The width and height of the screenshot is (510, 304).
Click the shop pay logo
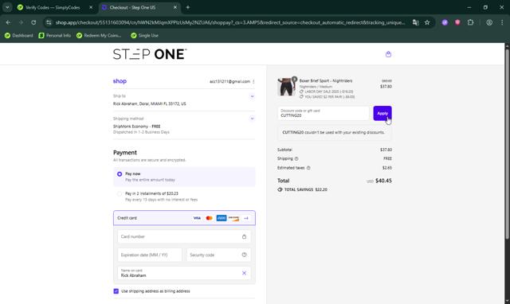tap(120, 81)
